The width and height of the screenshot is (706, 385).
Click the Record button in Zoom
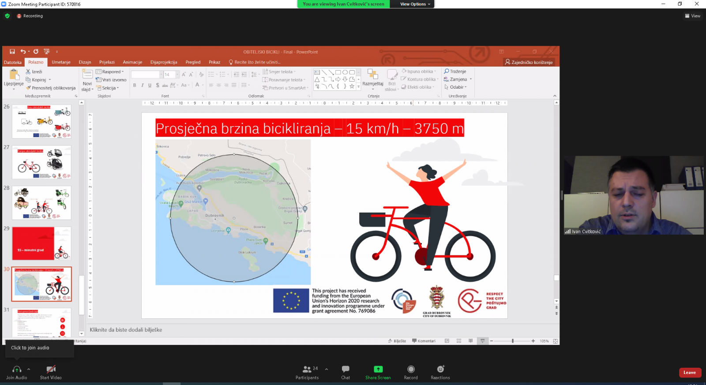point(411,372)
